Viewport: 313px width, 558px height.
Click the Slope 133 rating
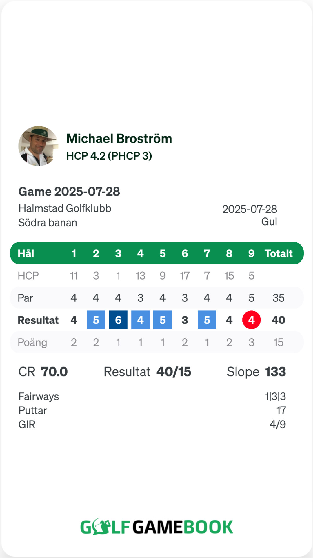[256, 372]
